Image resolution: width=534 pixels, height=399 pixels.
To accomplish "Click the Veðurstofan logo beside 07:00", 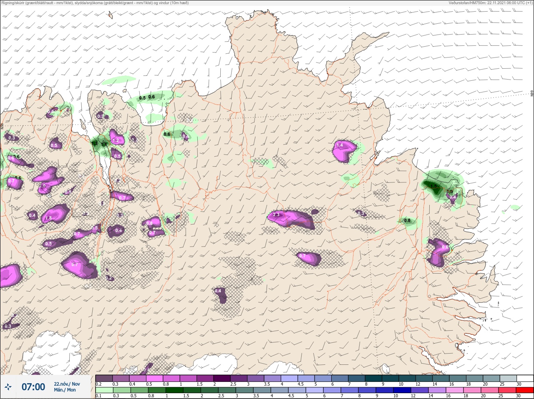I will [x=8, y=387].
